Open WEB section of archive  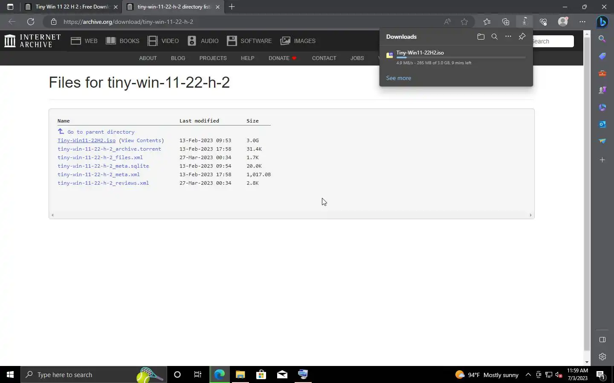pos(84,41)
